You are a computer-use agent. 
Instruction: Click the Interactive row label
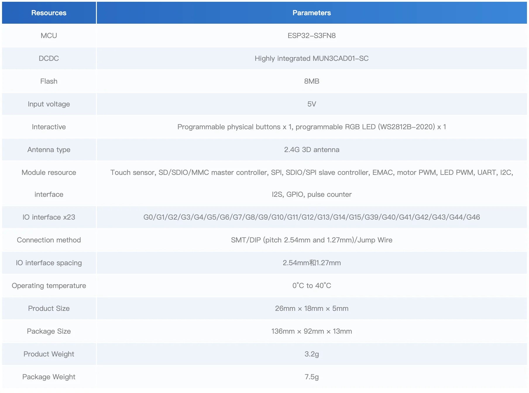click(49, 127)
